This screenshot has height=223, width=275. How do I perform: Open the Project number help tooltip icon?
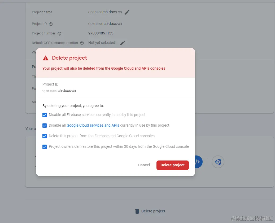click(x=59, y=33)
